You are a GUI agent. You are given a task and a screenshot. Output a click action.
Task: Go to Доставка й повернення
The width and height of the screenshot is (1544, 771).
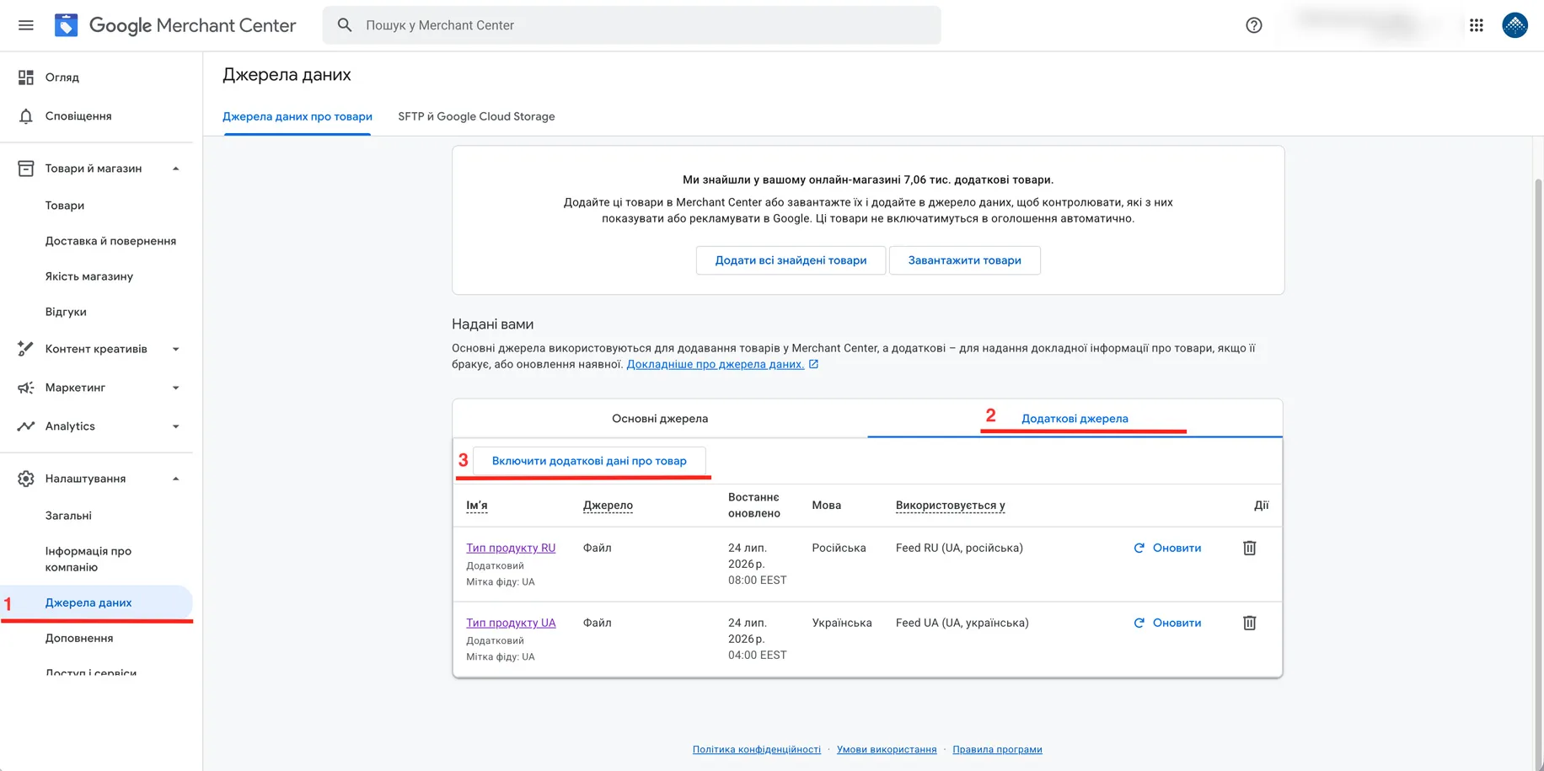[110, 241]
